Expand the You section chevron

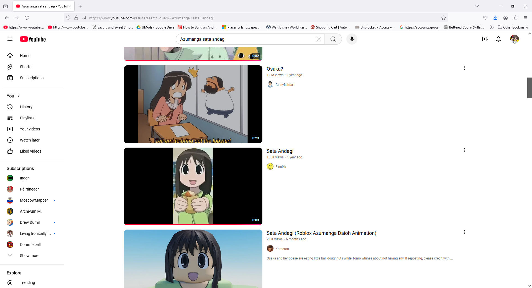click(19, 96)
